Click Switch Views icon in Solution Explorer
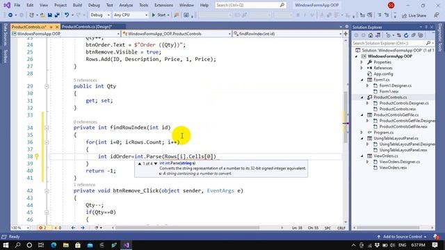This screenshot has height=250, width=445. pyautogui.click(x=378, y=35)
